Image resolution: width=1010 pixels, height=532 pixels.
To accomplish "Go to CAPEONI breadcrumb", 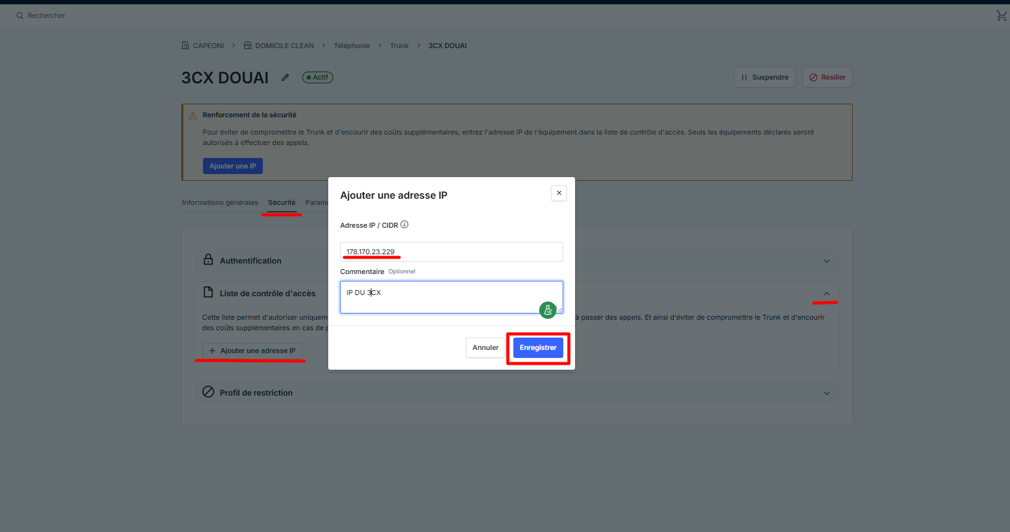I will click(x=209, y=46).
